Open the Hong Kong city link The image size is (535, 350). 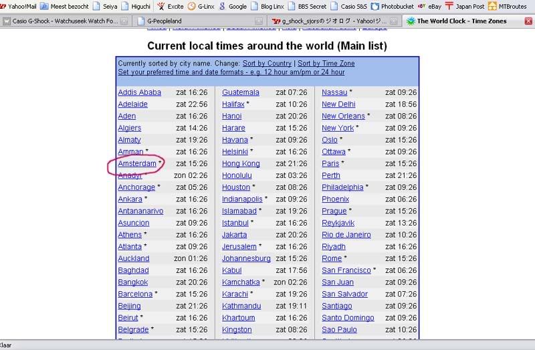(241, 163)
